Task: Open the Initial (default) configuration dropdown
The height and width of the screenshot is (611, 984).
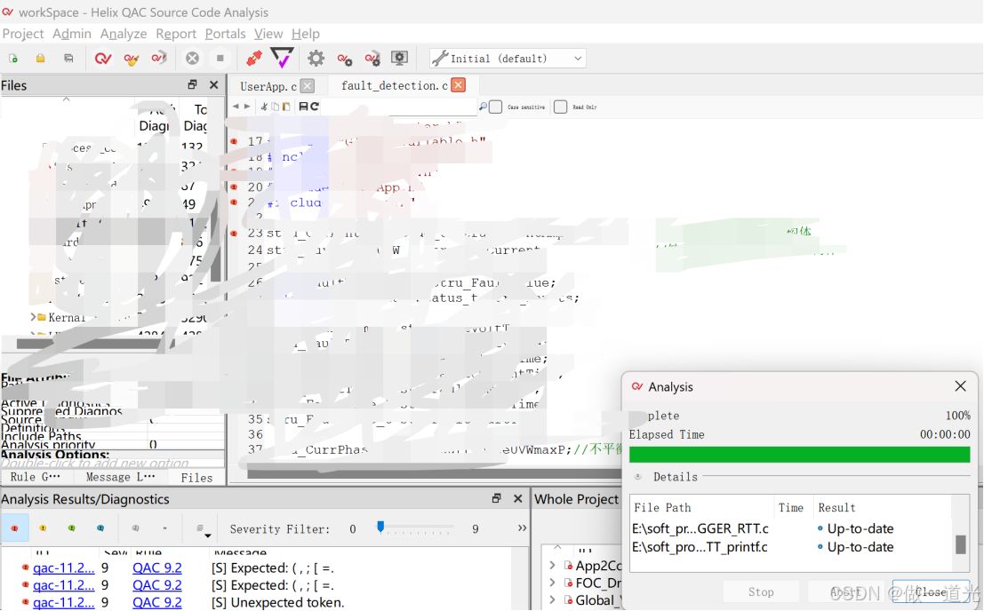Action: tap(508, 59)
